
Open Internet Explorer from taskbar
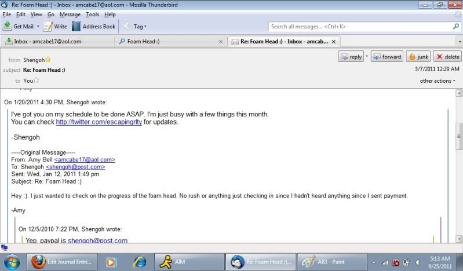coord(140,262)
